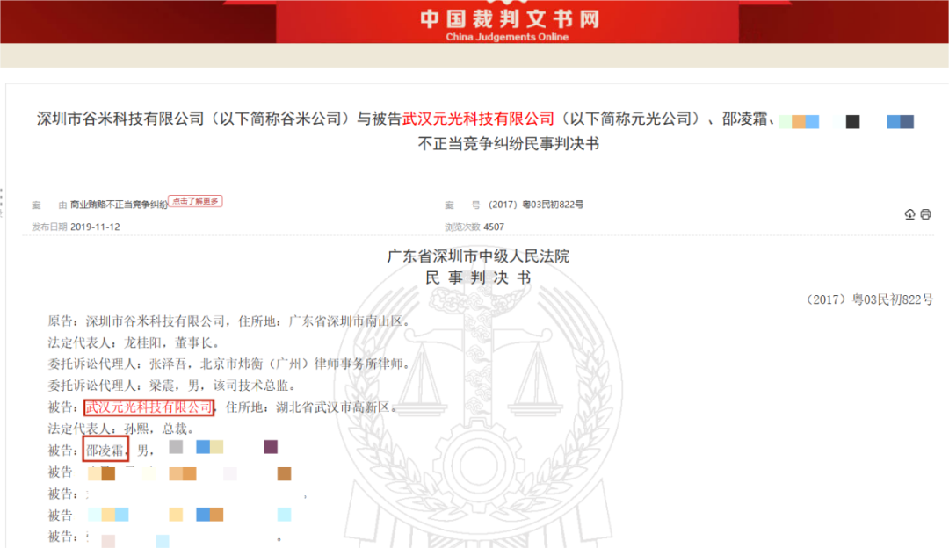Viewport: 949px width, 548px height.
Task: Click defendant name 邵凌霜 in body text
Action: 105,450
